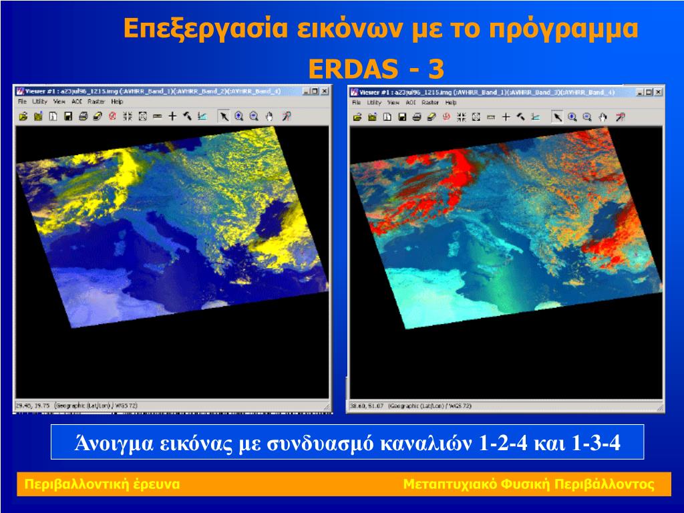The height and width of the screenshot is (513, 684).
Task: Click last red toolbar icon in Band_2 viewer
Action: [286, 116]
